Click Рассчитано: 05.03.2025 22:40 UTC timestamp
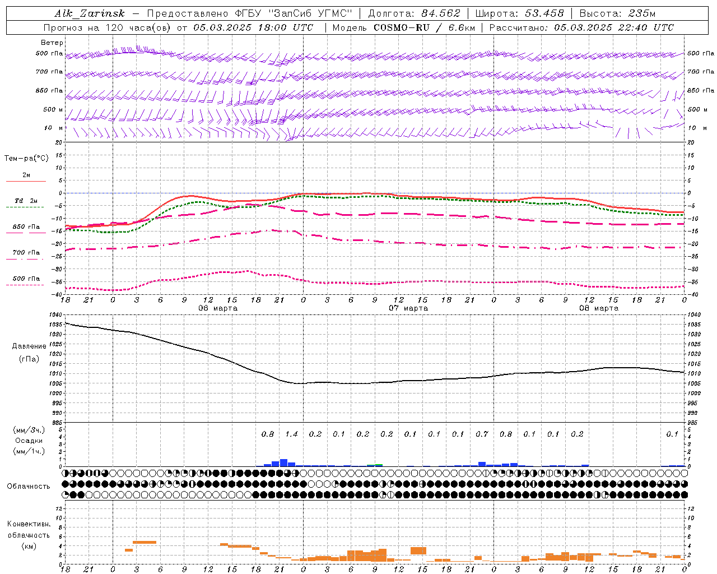Image resolution: width=717 pixels, height=574 pixels. coord(581,27)
